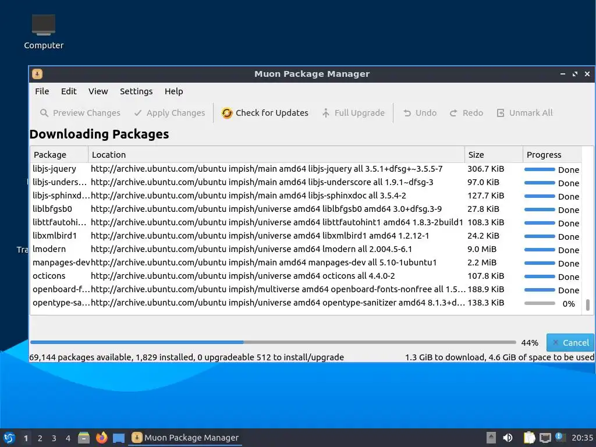
Task: Click the opentype-sanitizer location URL
Action: (x=278, y=303)
